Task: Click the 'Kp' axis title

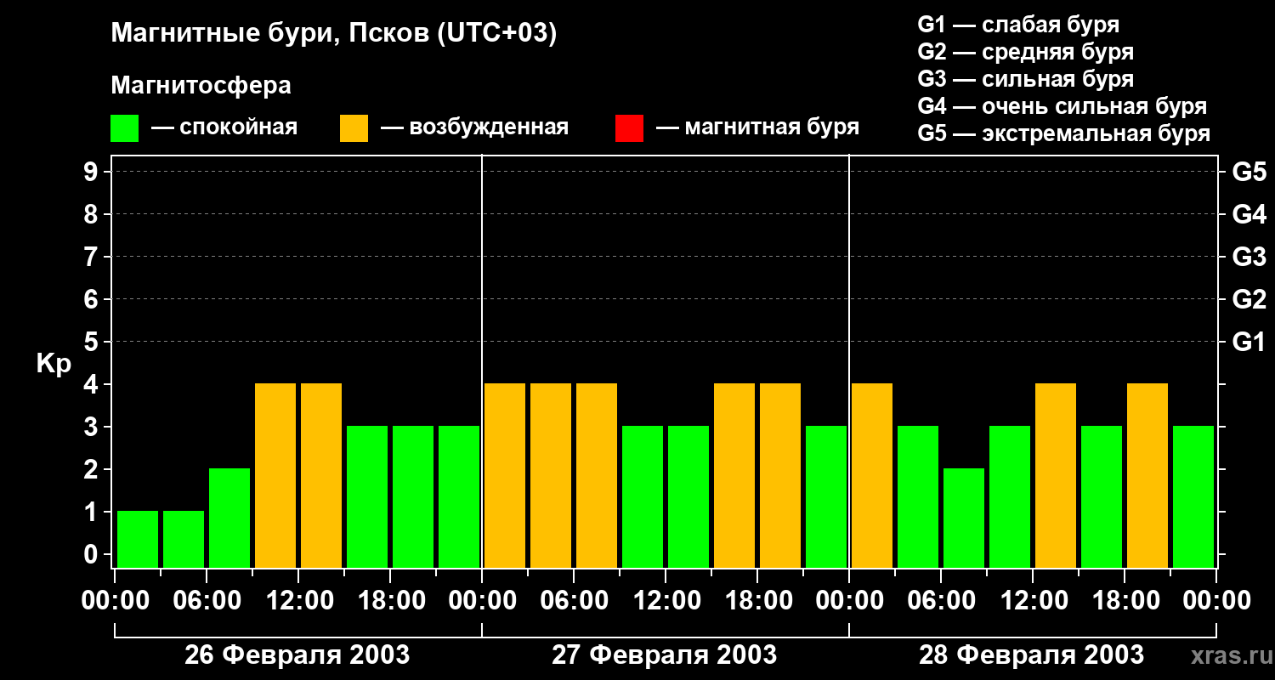Action: [x=54, y=364]
